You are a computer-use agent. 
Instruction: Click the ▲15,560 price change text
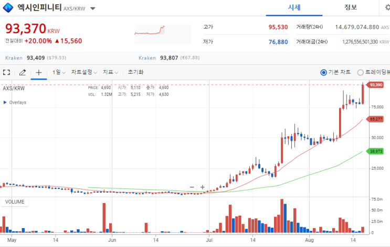pyautogui.click(x=68, y=41)
